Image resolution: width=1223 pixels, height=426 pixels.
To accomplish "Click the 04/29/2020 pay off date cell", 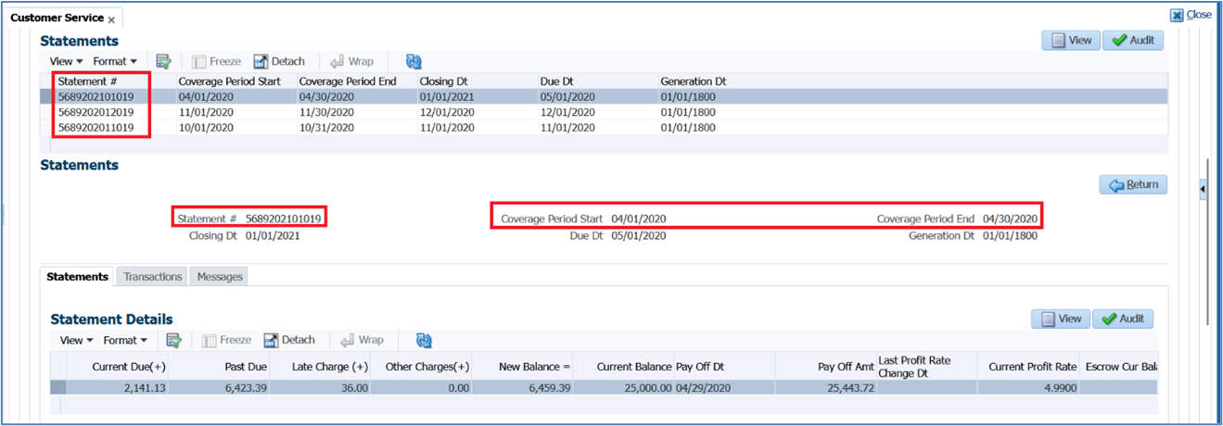I will 704,387.
